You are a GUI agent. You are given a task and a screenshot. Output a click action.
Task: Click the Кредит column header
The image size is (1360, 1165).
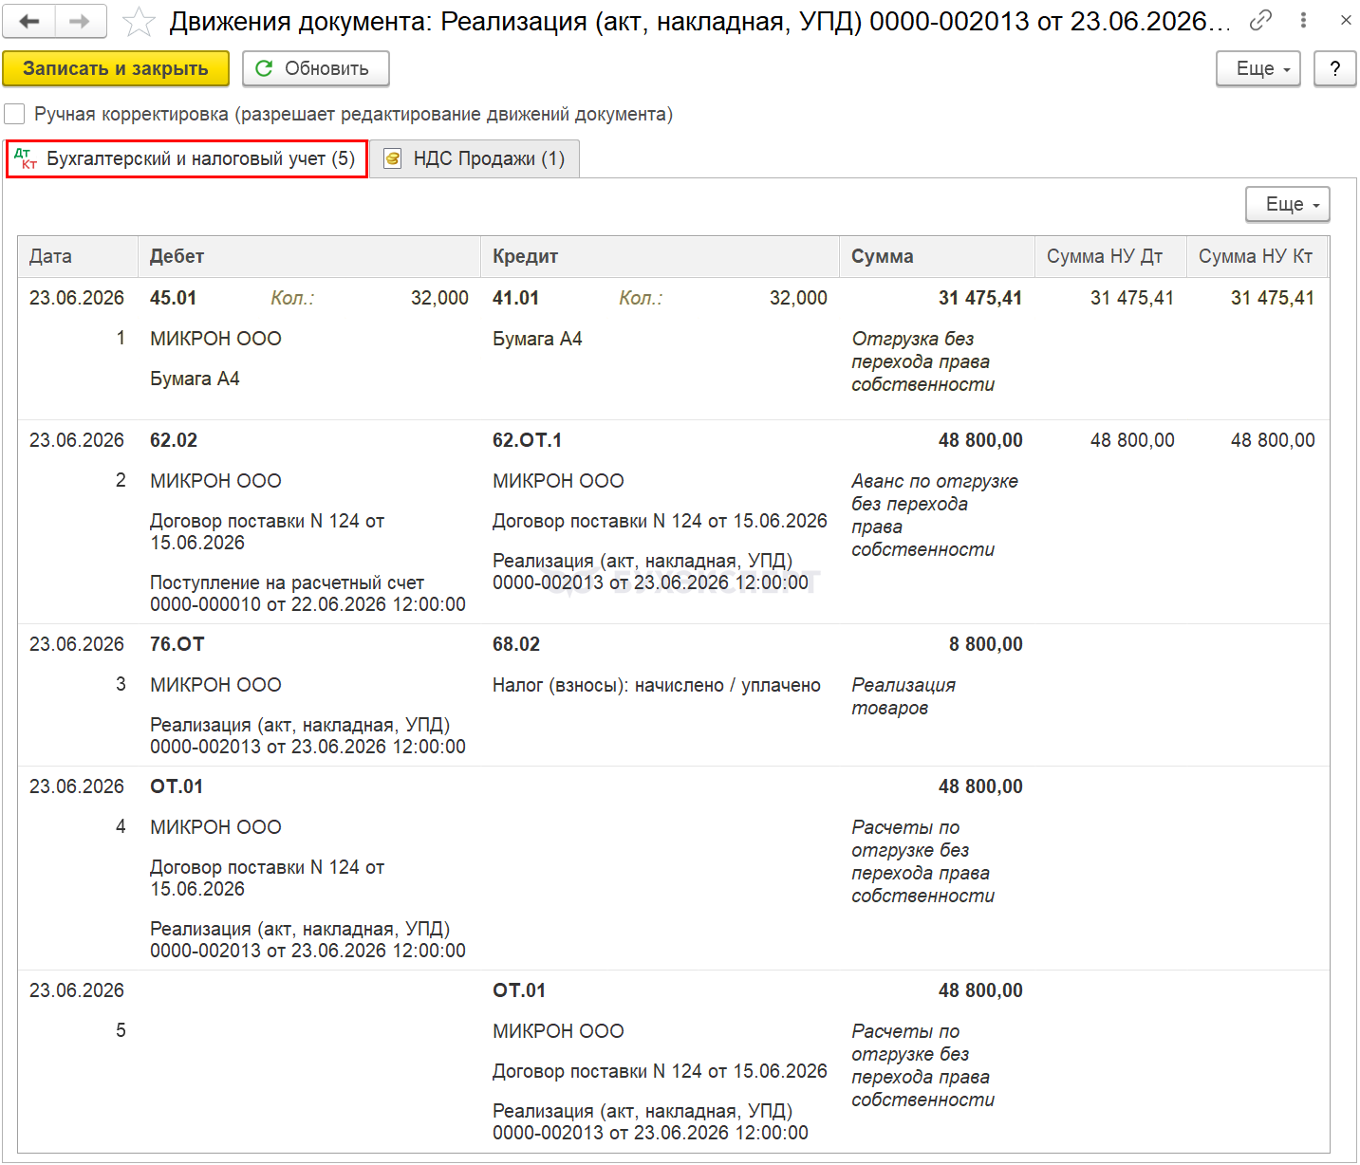pyautogui.click(x=525, y=256)
